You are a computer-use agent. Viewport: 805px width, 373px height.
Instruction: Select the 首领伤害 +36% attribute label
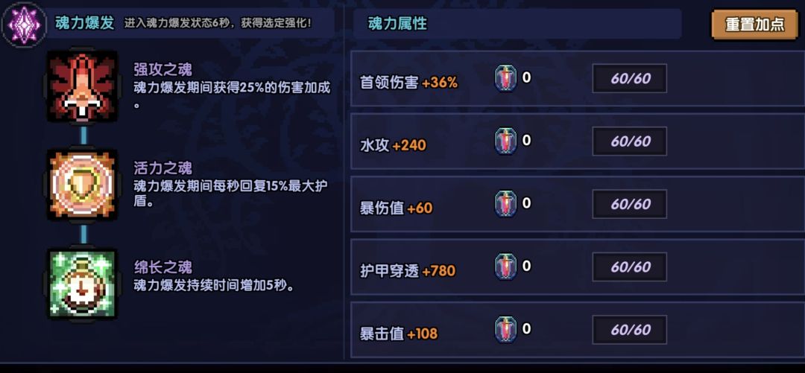pyautogui.click(x=408, y=83)
